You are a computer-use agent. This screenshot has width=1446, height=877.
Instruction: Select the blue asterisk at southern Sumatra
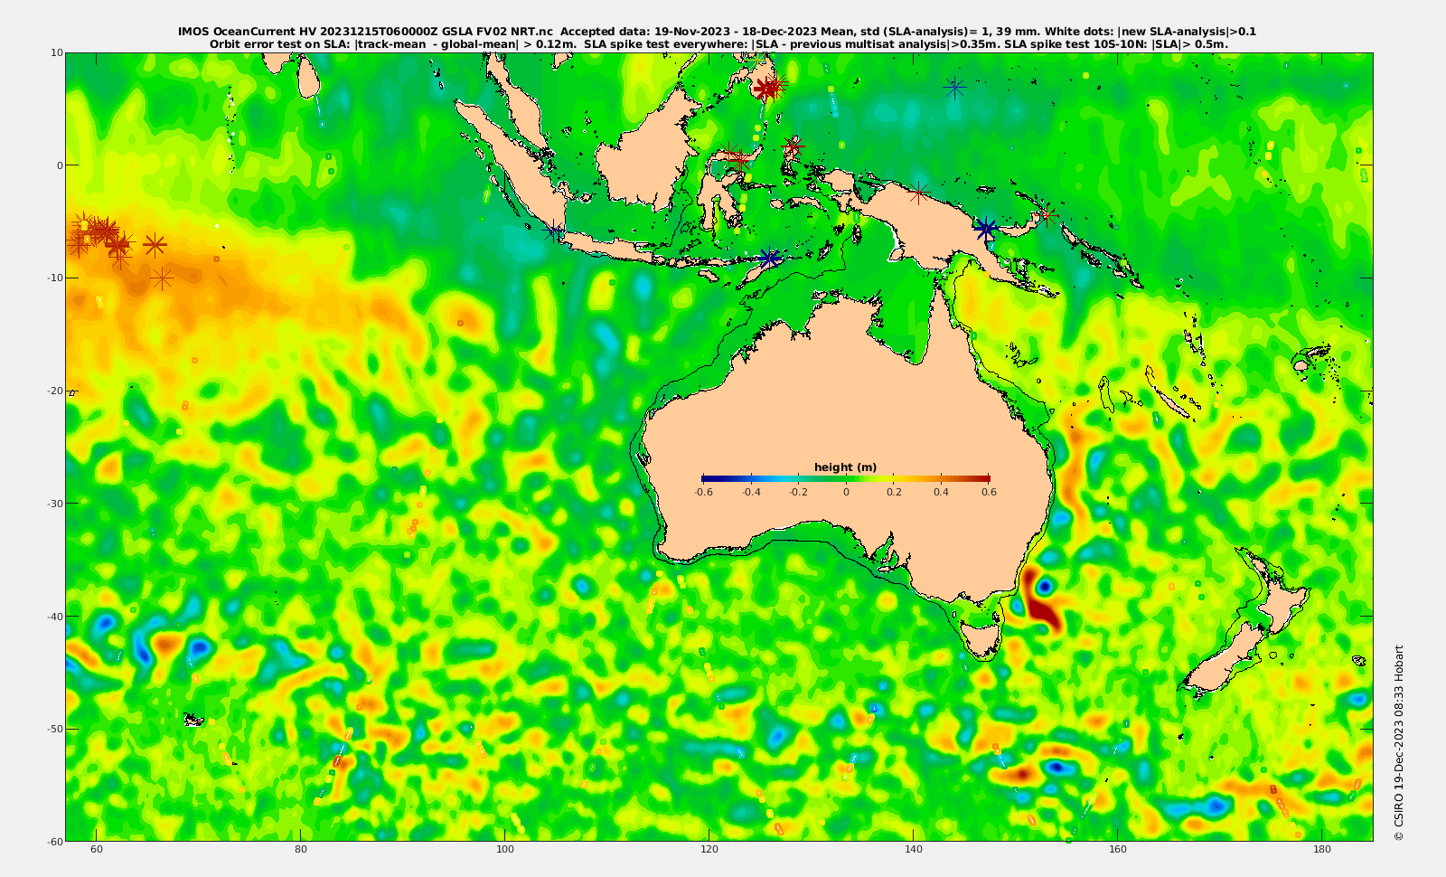(x=553, y=231)
